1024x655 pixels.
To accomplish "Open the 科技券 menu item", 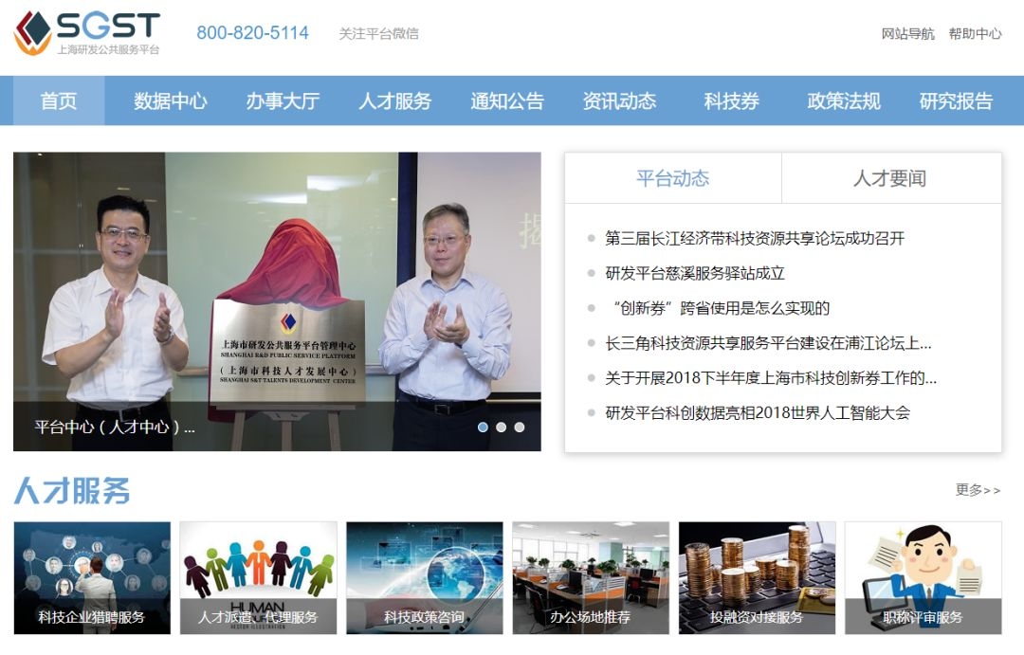I will 732,100.
